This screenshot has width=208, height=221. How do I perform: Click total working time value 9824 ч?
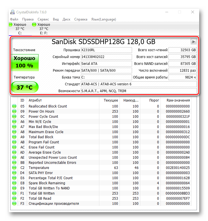pos(183,77)
